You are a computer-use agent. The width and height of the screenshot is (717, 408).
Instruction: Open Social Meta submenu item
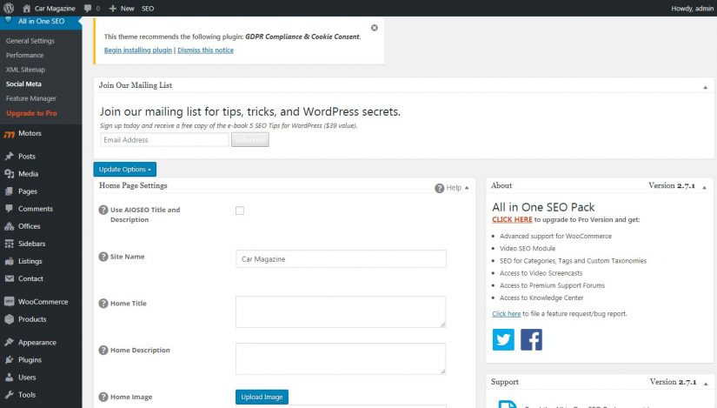click(x=23, y=84)
